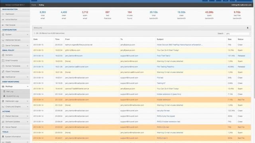Click the '43.2Mb' spam bandwidth stat
255x143 pixels.
click(x=209, y=12)
